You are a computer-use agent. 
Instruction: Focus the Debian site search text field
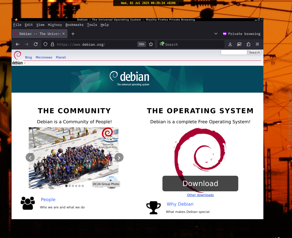click(234, 52)
